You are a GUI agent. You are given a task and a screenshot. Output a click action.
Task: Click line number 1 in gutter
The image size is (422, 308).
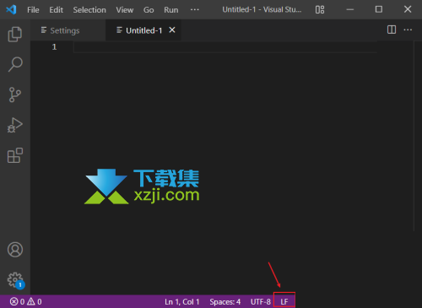pos(54,47)
